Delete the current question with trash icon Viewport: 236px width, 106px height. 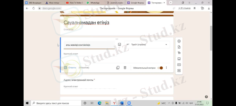tap(125, 68)
